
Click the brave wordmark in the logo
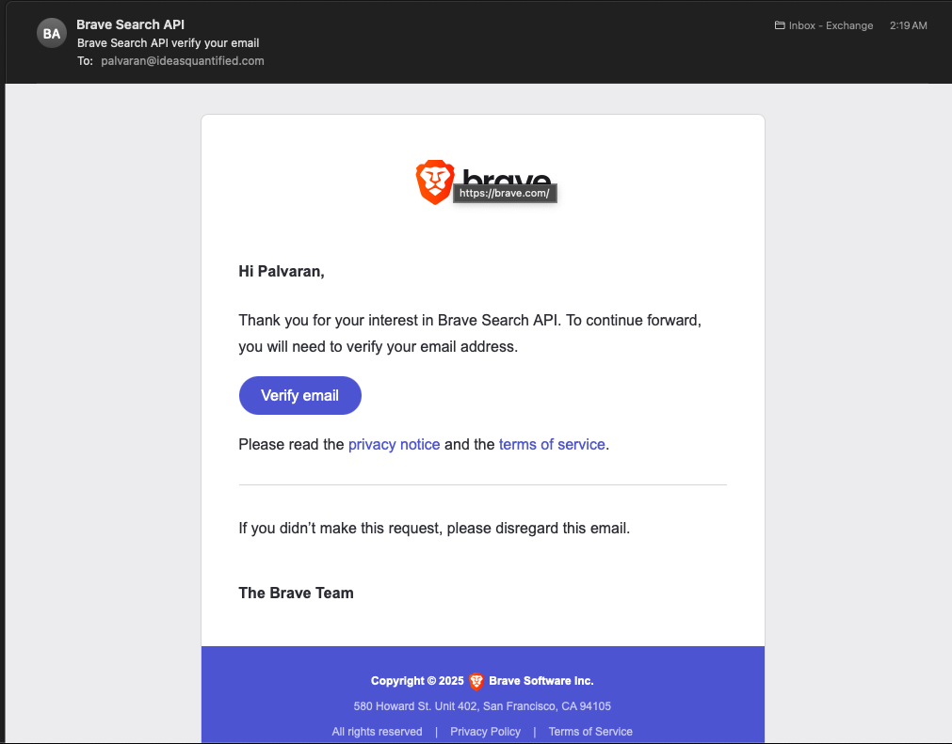click(507, 177)
